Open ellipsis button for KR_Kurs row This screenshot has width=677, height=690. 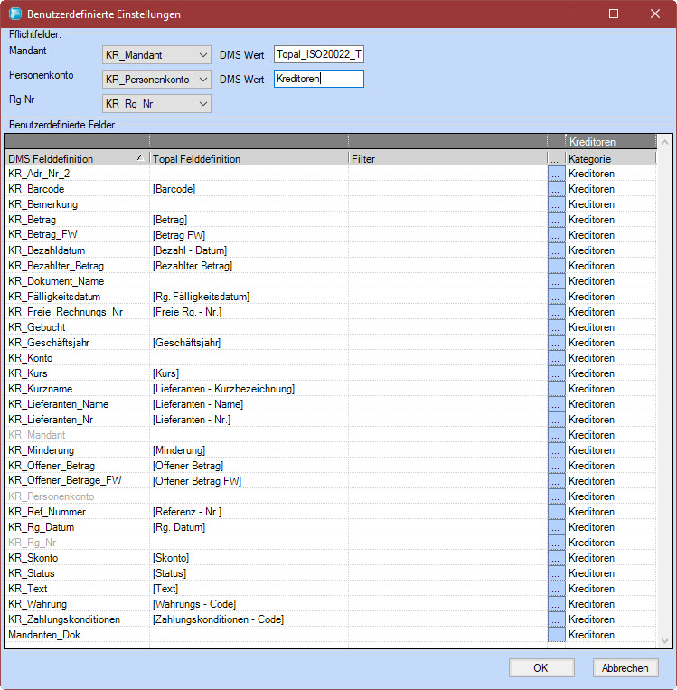556,373
